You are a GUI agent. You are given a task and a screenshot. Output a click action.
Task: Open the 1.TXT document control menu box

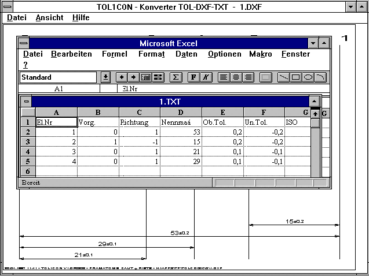pyautogui.click(x=26, y=102)
